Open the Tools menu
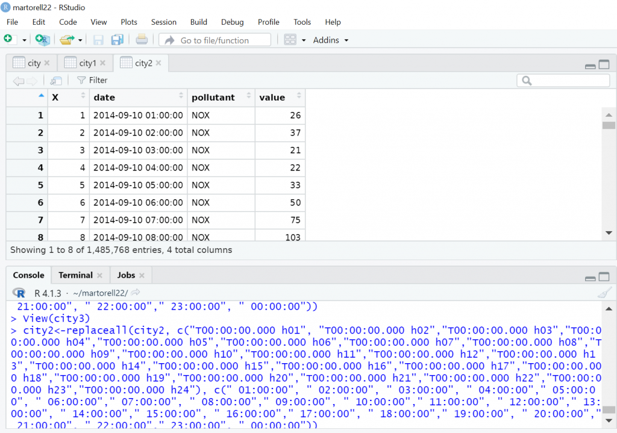Viewport: 617px width, 433px height. [x=302, y=22]
